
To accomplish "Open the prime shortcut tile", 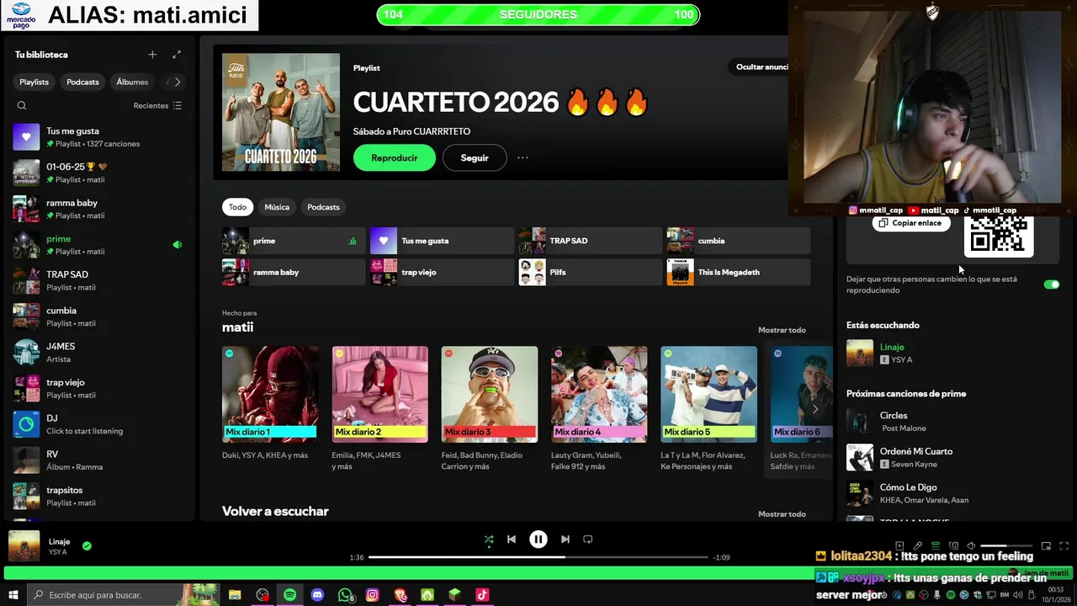I will pos(294,241).
